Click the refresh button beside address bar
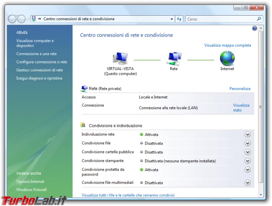The width and height of the screenshot is (272, 206). click(179, 19)
